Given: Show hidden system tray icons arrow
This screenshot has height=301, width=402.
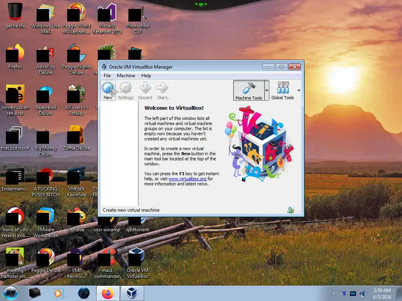Looking at the screenshot, I should [334, 294].
